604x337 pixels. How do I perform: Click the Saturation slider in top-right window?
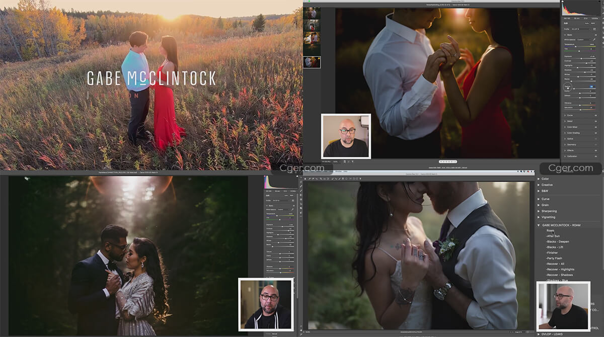tap(580, 110)
